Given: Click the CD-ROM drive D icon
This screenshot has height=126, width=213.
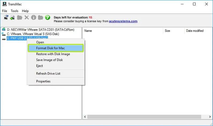Looking at the screenshot, I should click(4, 29).
